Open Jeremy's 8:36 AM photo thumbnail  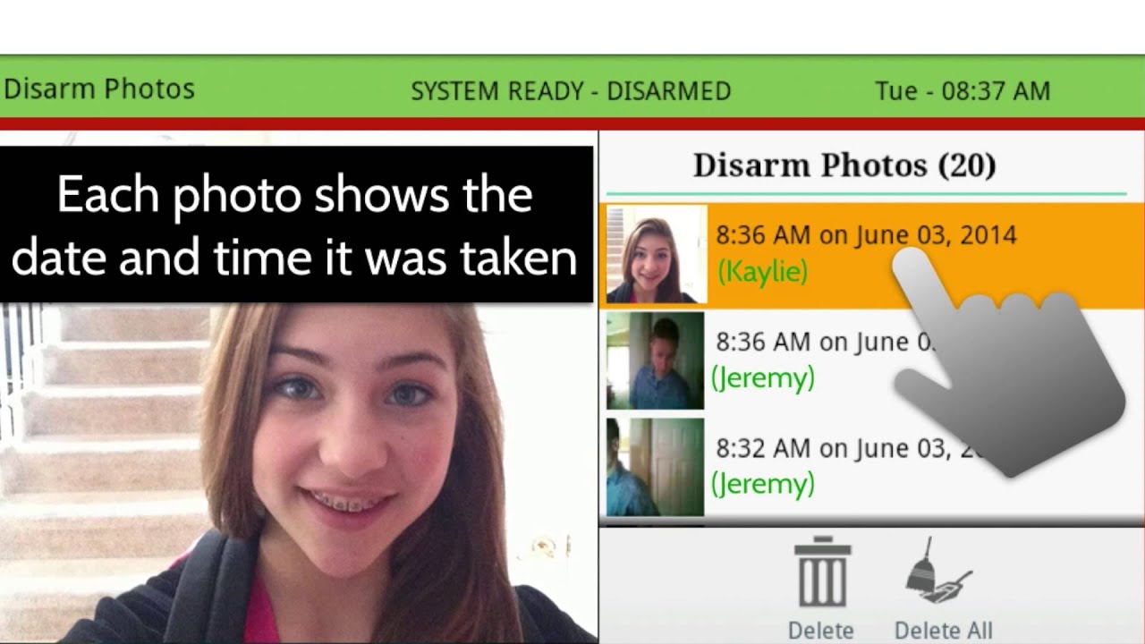click(656, 360)
